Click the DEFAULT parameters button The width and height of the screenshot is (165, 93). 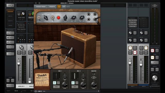tap(10, 54)
